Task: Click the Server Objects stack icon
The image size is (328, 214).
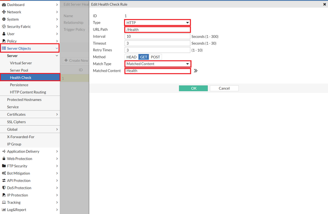Action: (4, 48)
